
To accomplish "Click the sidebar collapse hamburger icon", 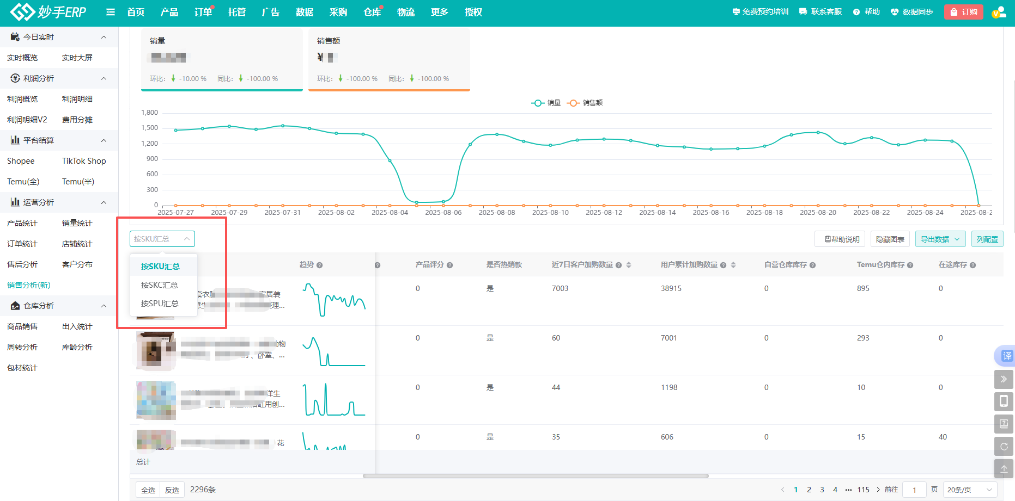I will (x=111, y=12).
